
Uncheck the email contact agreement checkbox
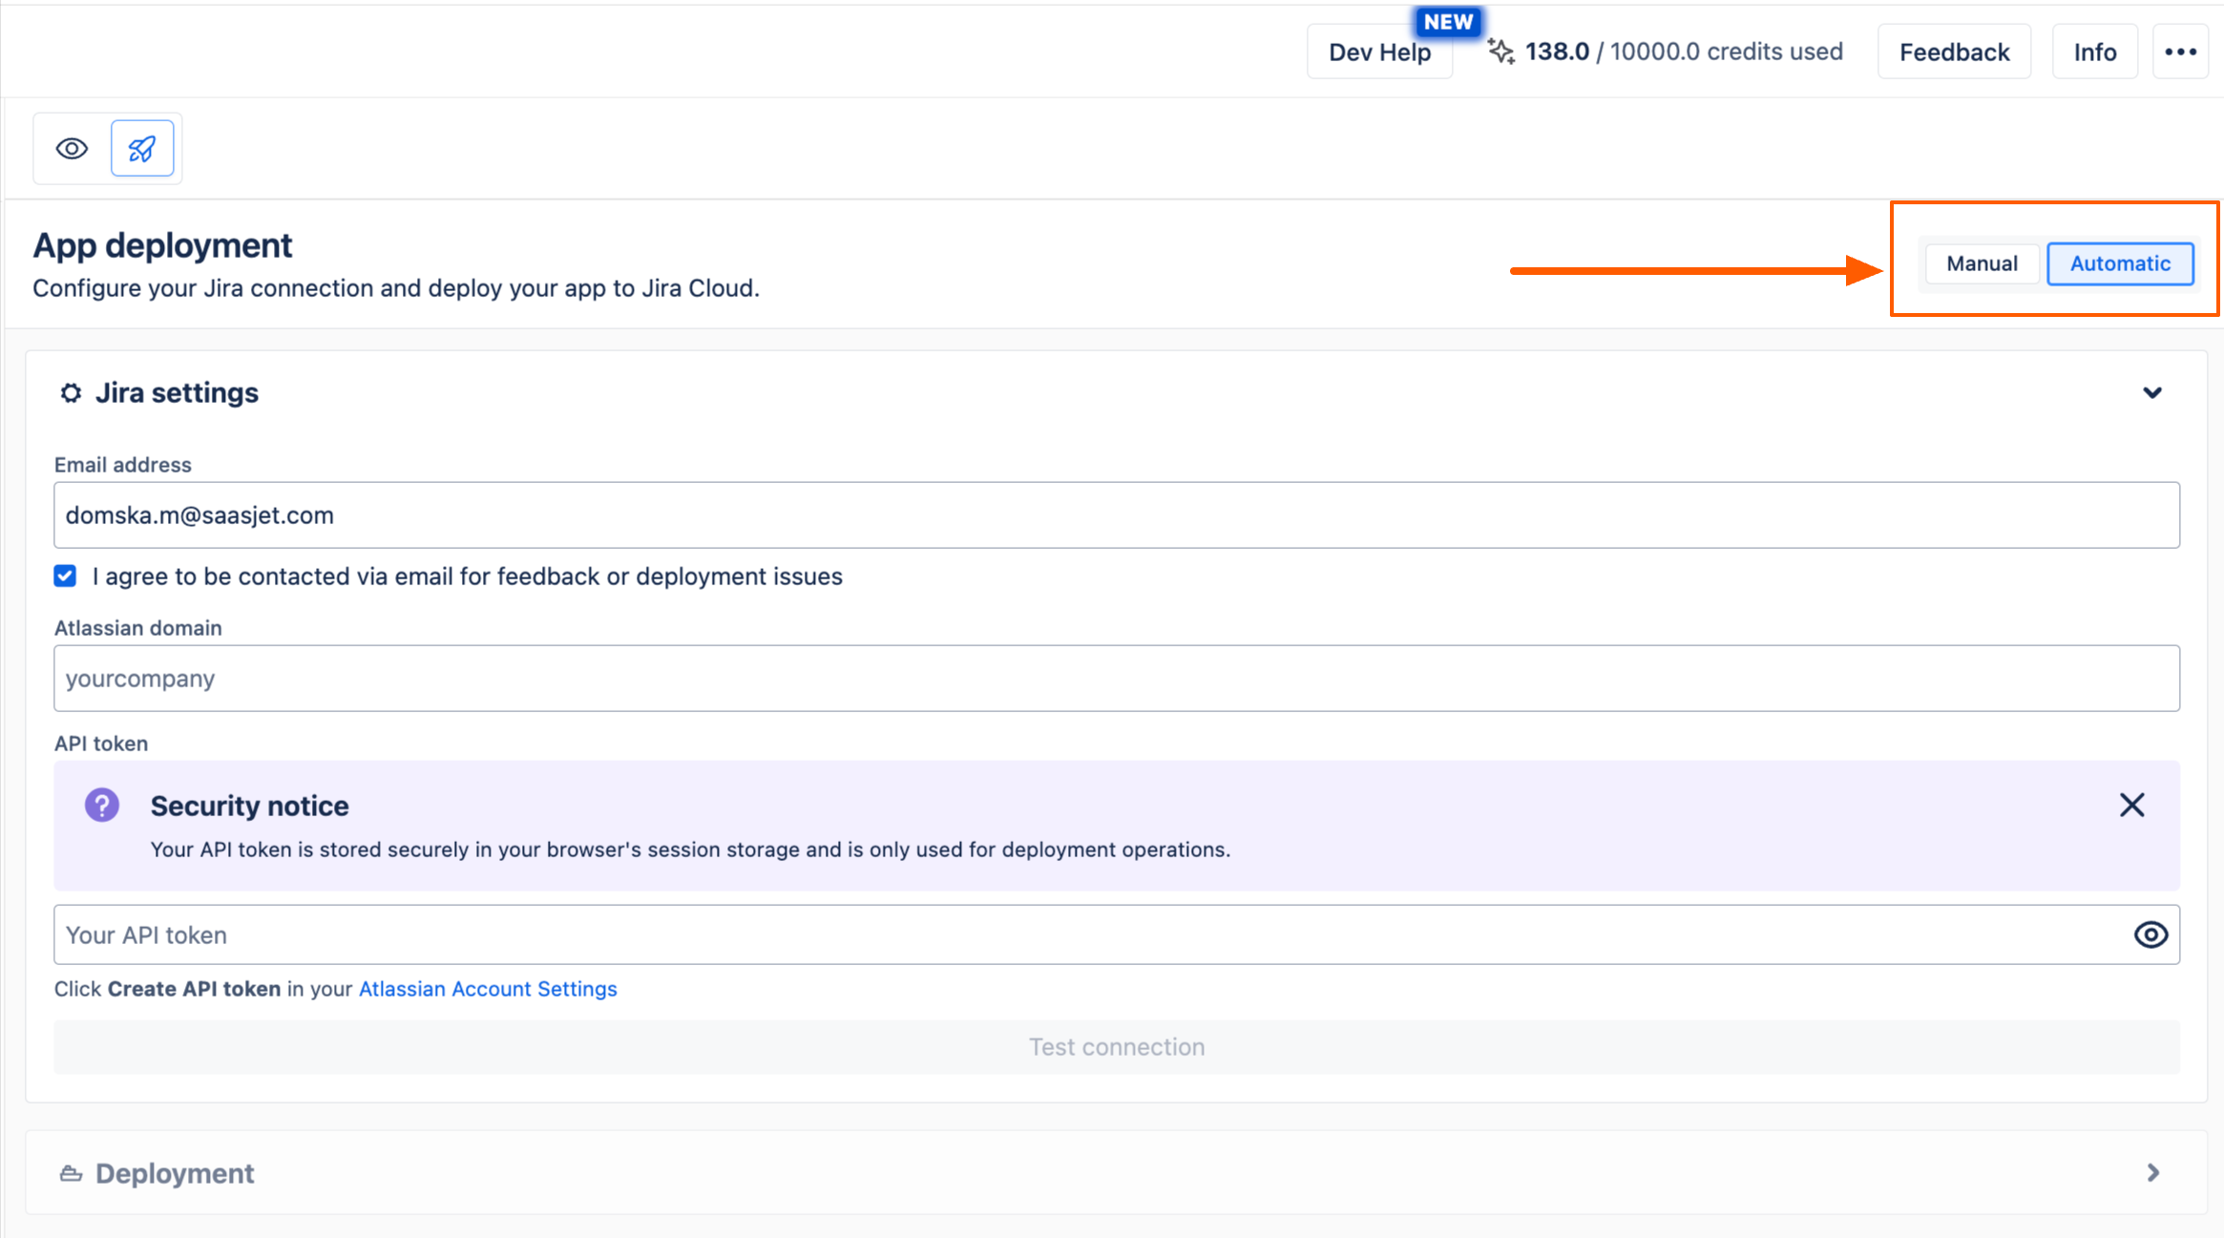click(65, 576)
